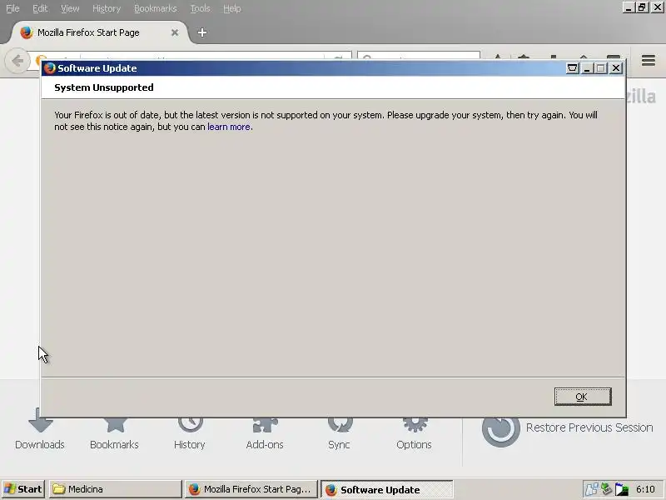Click OK in Software Update dialog
The image size is (666, 500).
tap(583, 397)
